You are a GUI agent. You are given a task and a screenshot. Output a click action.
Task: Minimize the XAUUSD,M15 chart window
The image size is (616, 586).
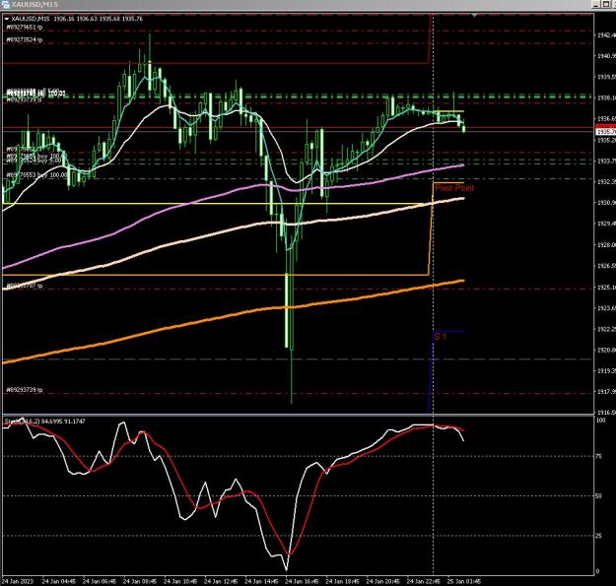(596, 4)
